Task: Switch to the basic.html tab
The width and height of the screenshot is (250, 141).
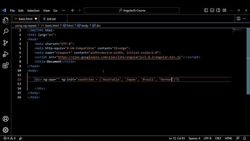Action: pyautogui.click(x=25, y=19)
